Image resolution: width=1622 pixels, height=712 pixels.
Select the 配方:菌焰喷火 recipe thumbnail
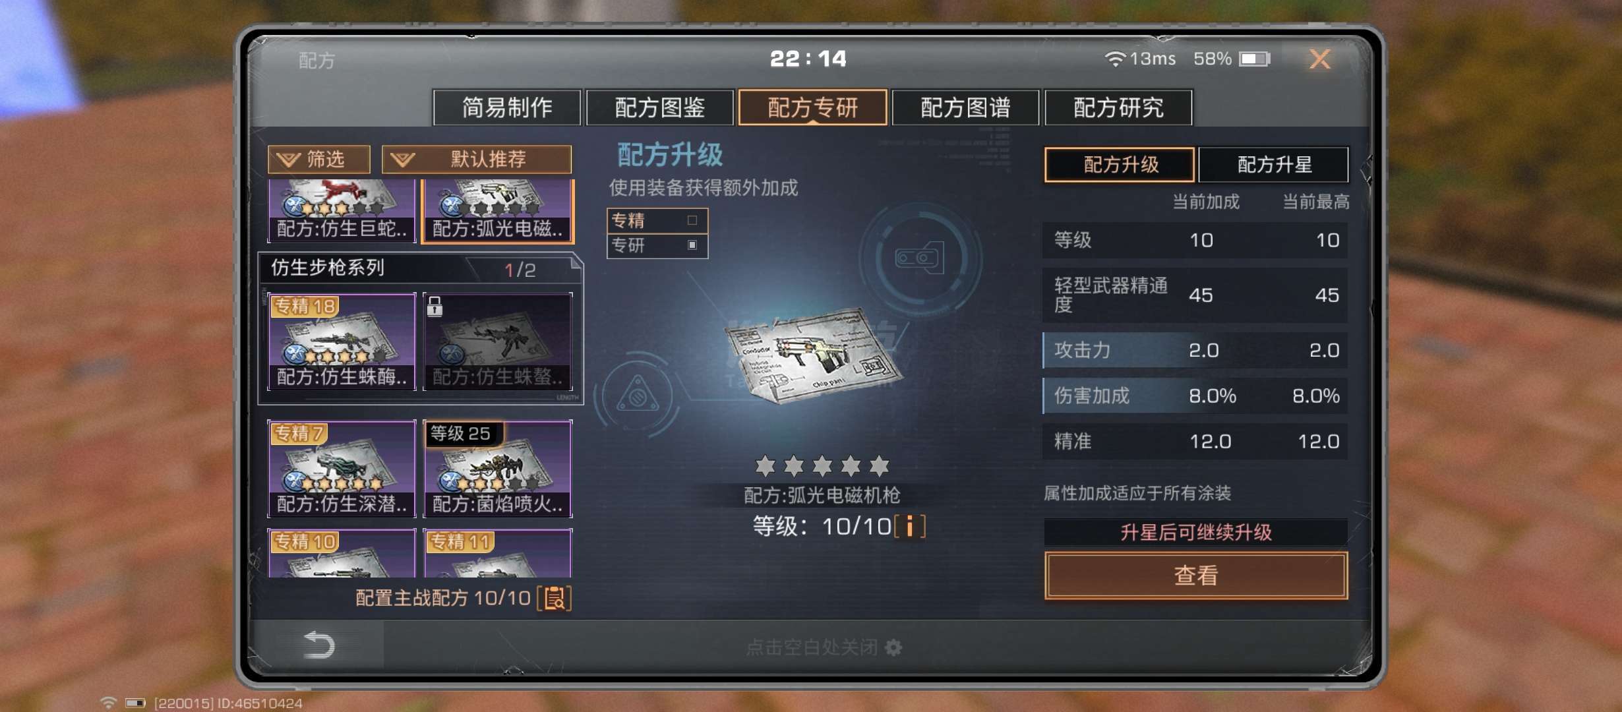click(498, 469)
